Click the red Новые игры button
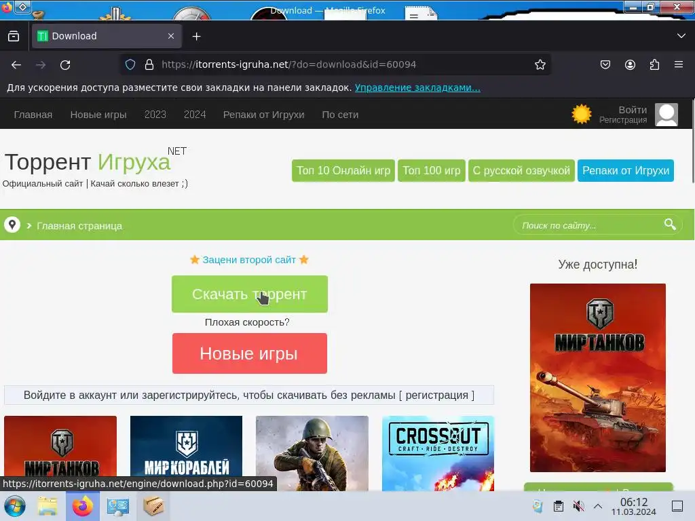 [250, 353]
